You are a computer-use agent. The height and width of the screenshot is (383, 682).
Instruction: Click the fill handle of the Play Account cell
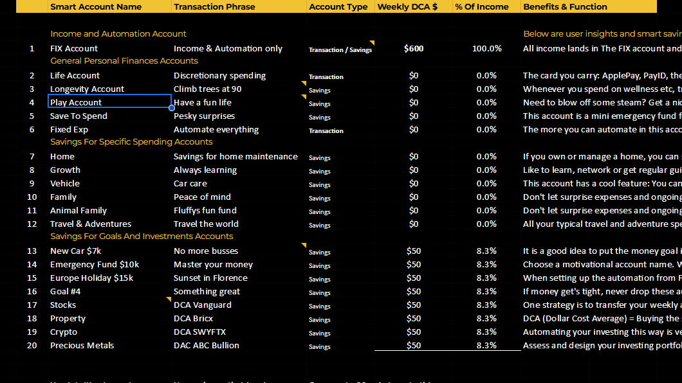(x=171, y=108)
